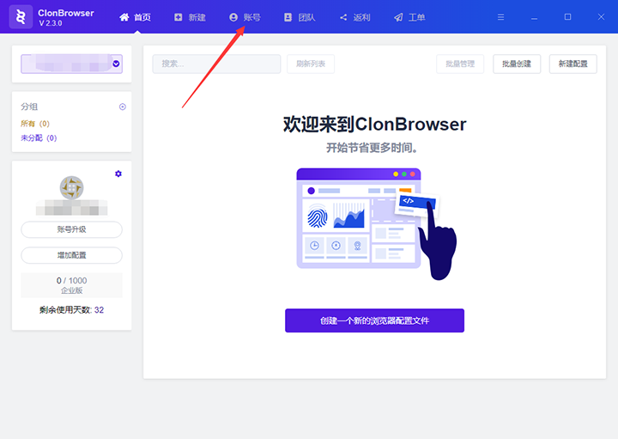
Task: Click the 刷新列表 refresh button
Action: pyautogui.click(x=311, y=64)
